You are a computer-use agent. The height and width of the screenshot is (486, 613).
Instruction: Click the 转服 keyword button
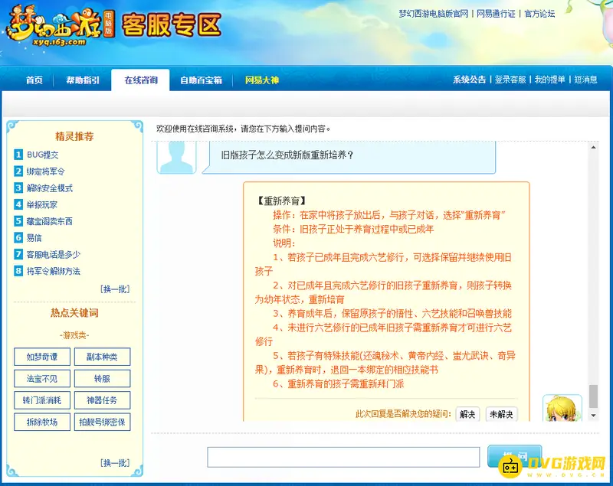click(x=102, y=378)
